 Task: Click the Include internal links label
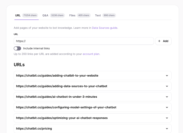(36, 48)
